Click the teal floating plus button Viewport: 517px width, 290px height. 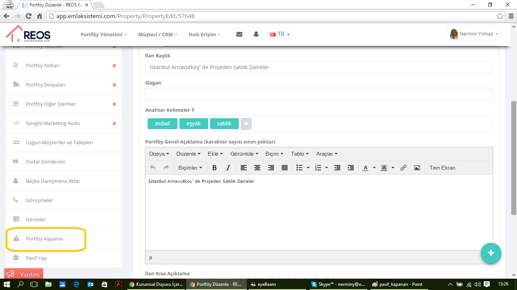pyautogui.click(x=491, y=253)
